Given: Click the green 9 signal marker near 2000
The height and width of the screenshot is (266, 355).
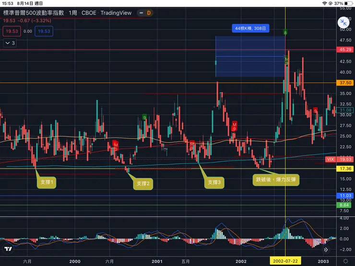Looking at the screenshot, I should (x=144, y=117).
